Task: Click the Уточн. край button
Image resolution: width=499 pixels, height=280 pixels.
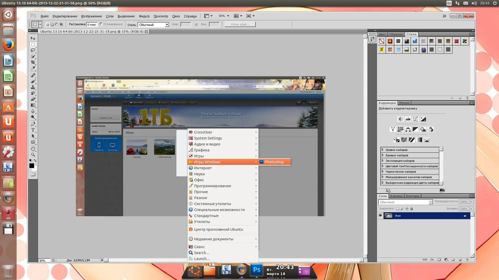Action: point(240,24)
